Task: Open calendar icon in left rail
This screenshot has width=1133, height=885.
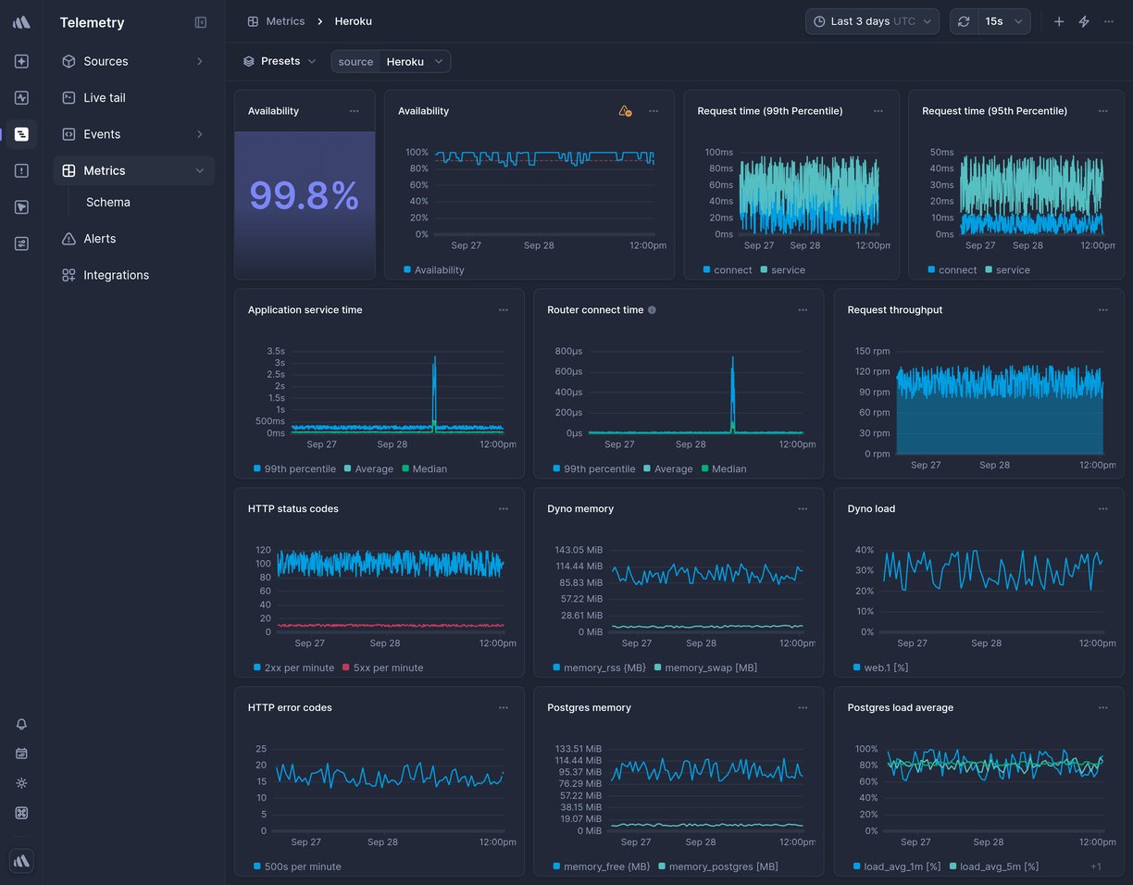Action: (21, 754)
